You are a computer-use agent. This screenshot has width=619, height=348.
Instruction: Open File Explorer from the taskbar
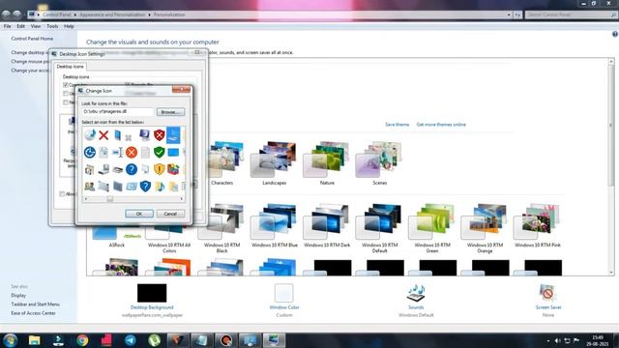(35, 340)
